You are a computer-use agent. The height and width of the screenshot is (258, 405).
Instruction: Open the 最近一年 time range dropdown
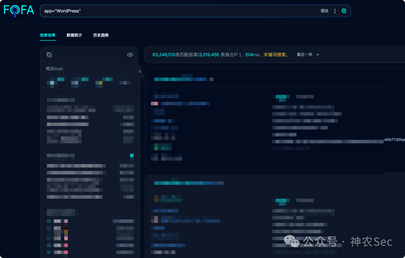pyautogui.click(x=308, y=55)
